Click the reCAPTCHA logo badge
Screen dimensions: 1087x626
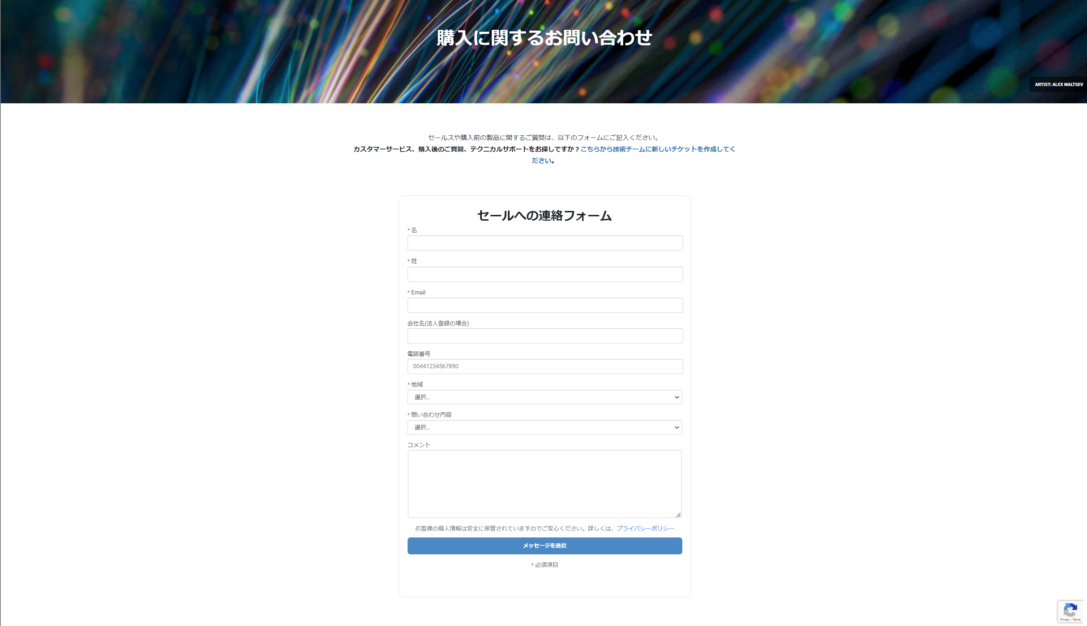[1070, 610]
